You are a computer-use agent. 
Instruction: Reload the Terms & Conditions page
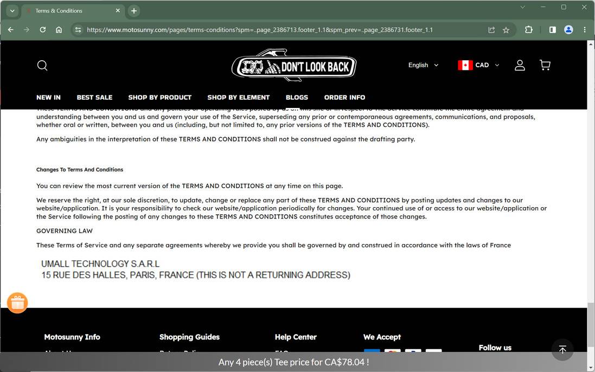coord(43,30)
